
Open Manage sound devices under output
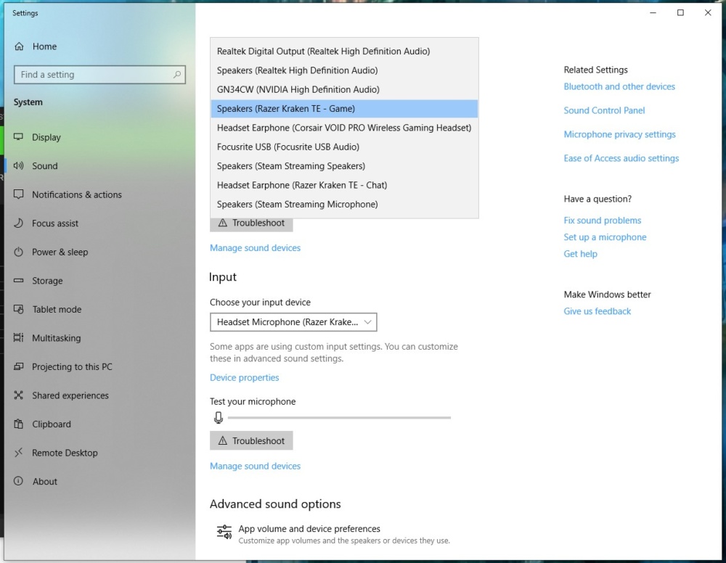tap(255, 248)
